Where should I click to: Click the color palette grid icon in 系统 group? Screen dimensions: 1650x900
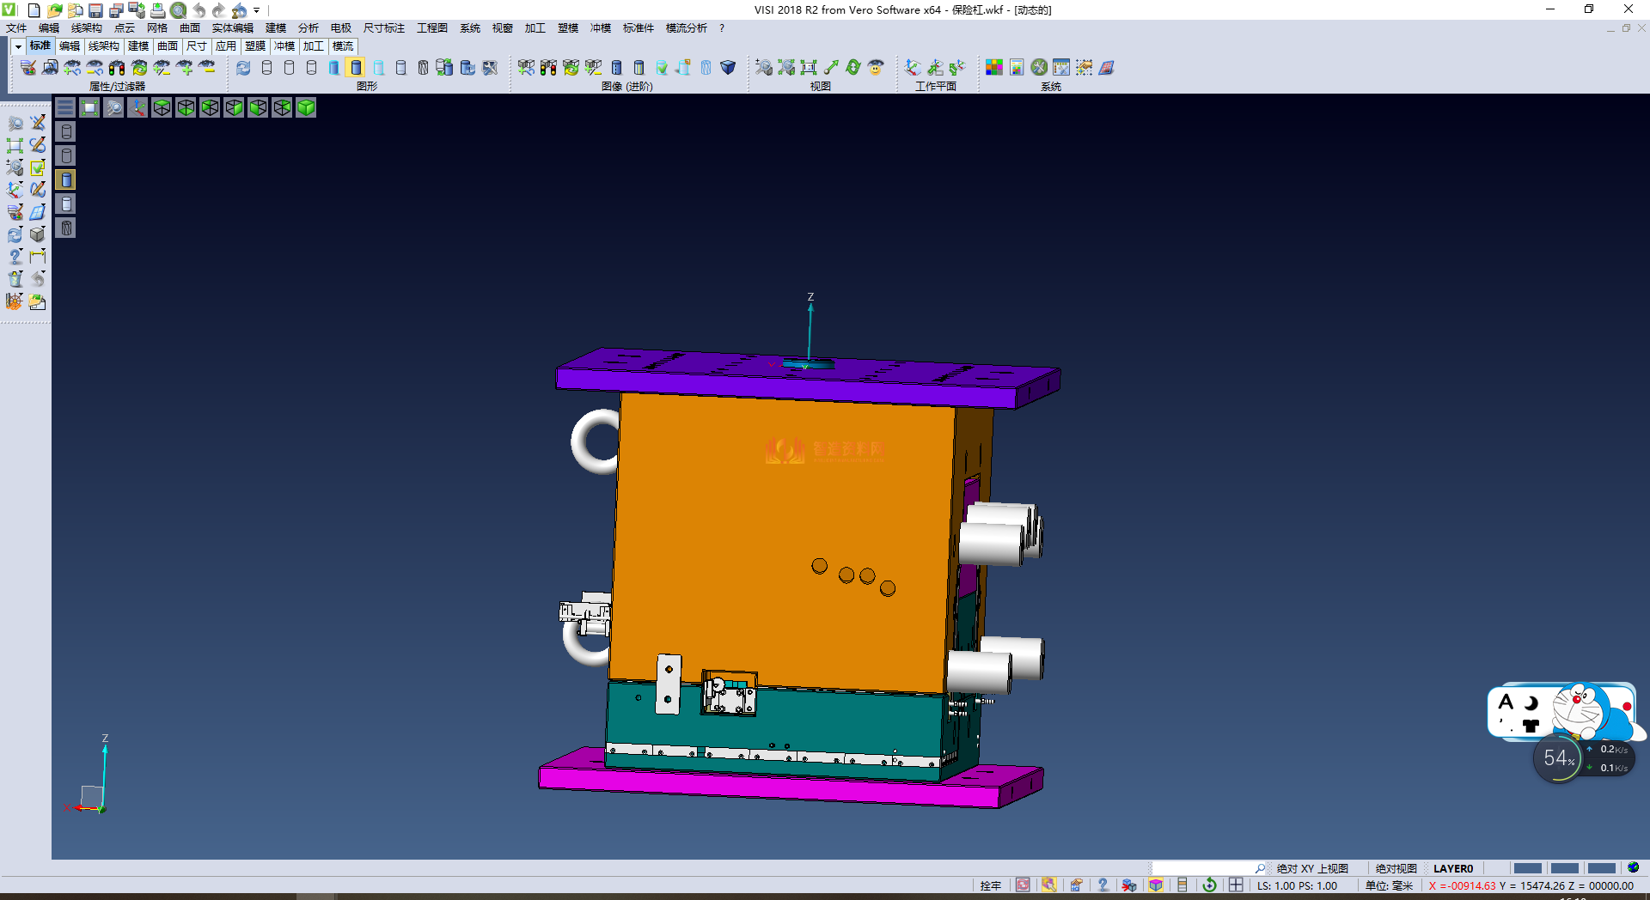[x=994, y=68]
